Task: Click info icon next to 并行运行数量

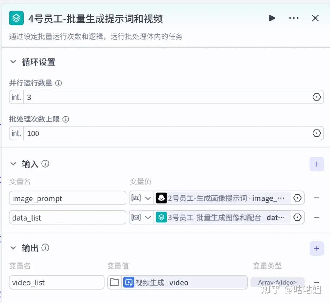Action: 58,83
